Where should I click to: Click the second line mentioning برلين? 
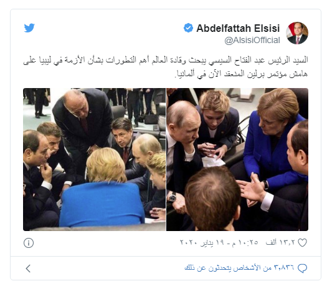241,74
